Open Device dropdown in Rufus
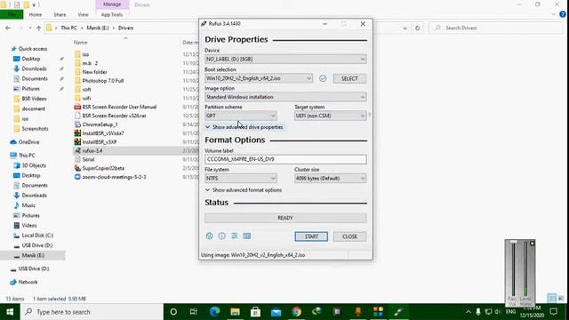 [285, 60]
